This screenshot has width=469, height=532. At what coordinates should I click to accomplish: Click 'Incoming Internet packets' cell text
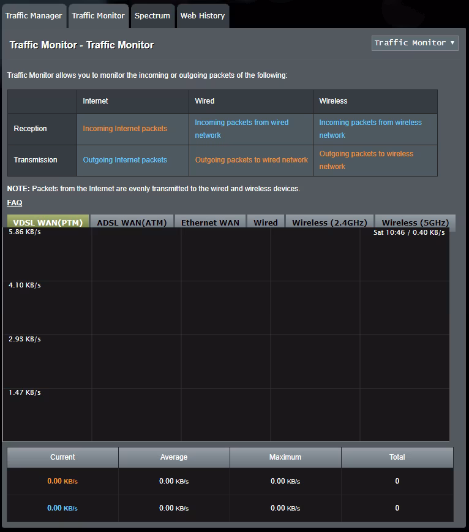(x=125, y=129)
